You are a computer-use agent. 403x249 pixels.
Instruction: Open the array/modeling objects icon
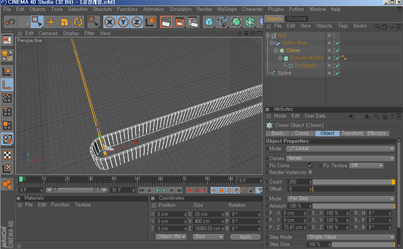coord(249,22)
